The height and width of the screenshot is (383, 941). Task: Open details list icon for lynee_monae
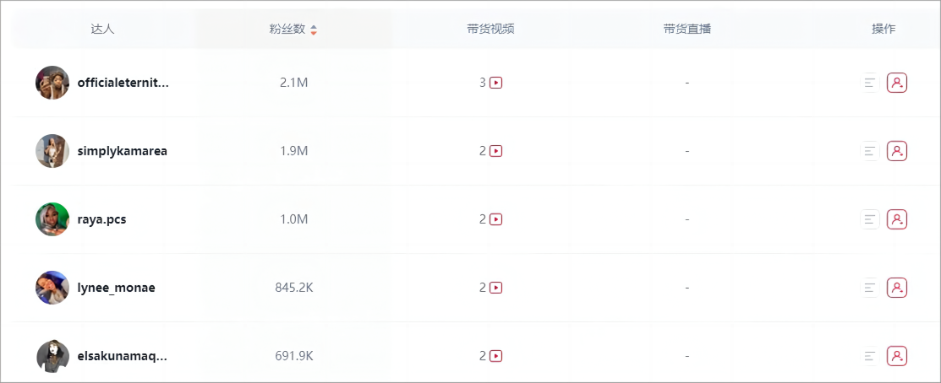coord(869,288)
